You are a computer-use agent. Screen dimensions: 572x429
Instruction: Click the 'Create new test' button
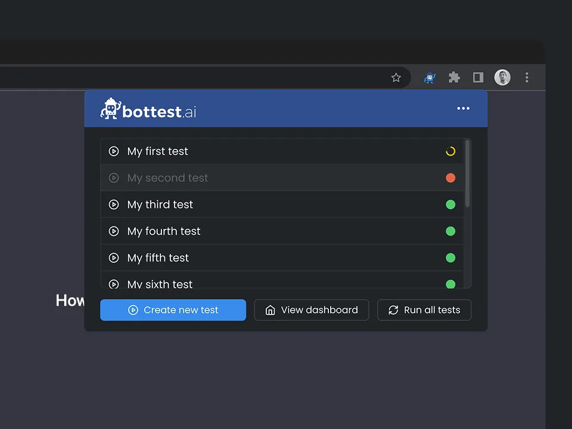[173, 310]
